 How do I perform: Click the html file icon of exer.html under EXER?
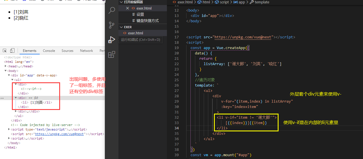(x=125, y=33)
